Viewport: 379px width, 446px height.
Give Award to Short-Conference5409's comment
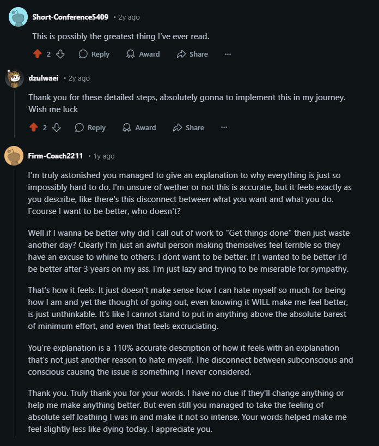(x=143, y=54)
